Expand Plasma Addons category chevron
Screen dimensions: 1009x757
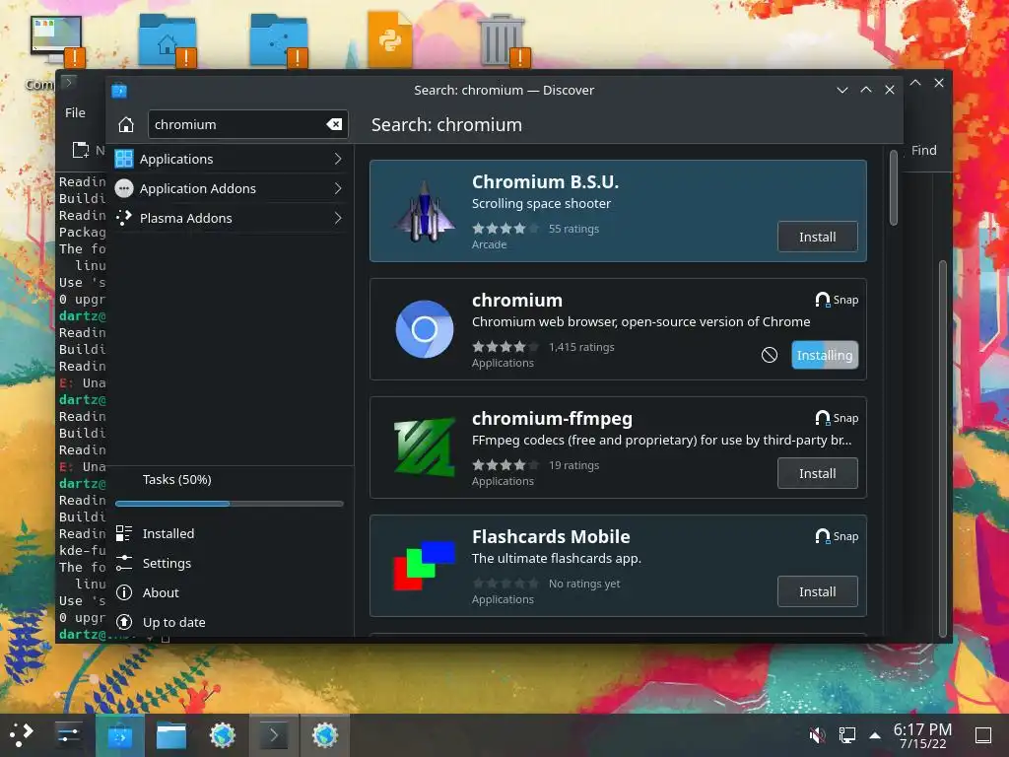coord(338,218)
